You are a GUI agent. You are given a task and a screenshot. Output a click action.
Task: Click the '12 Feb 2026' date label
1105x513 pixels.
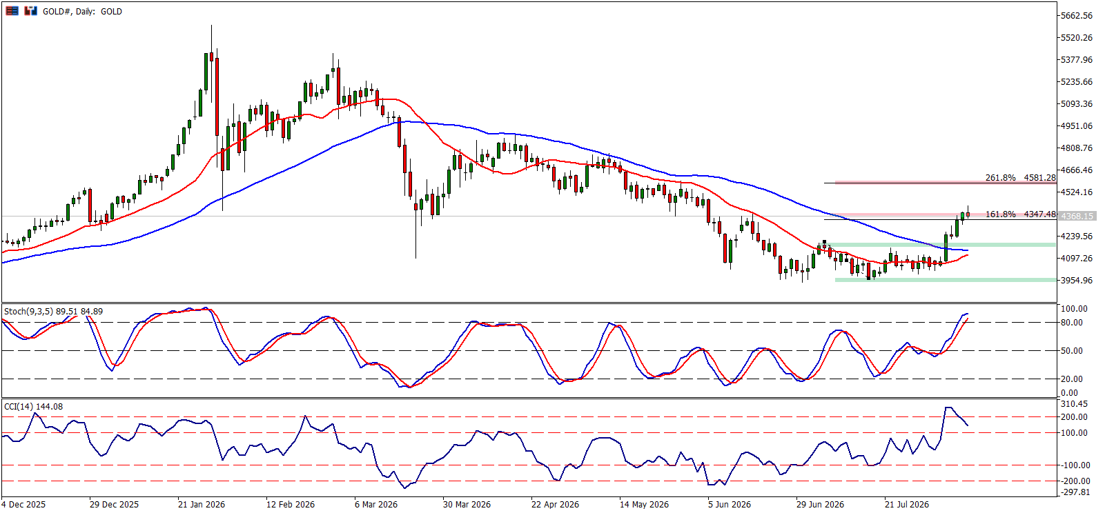click(x=291, y=505)
